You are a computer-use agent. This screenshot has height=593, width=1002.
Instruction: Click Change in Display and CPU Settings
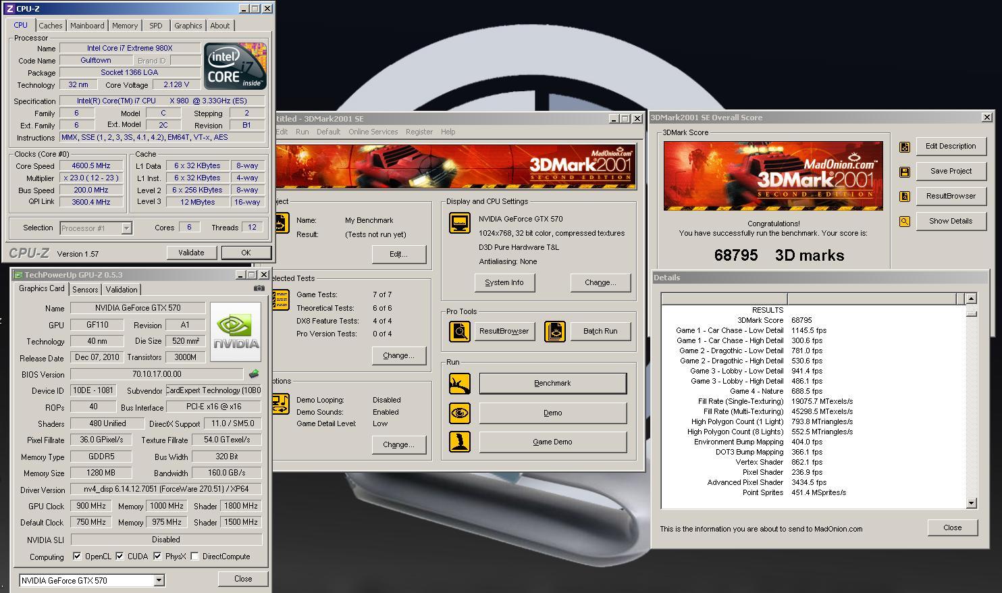click(600, 282)
